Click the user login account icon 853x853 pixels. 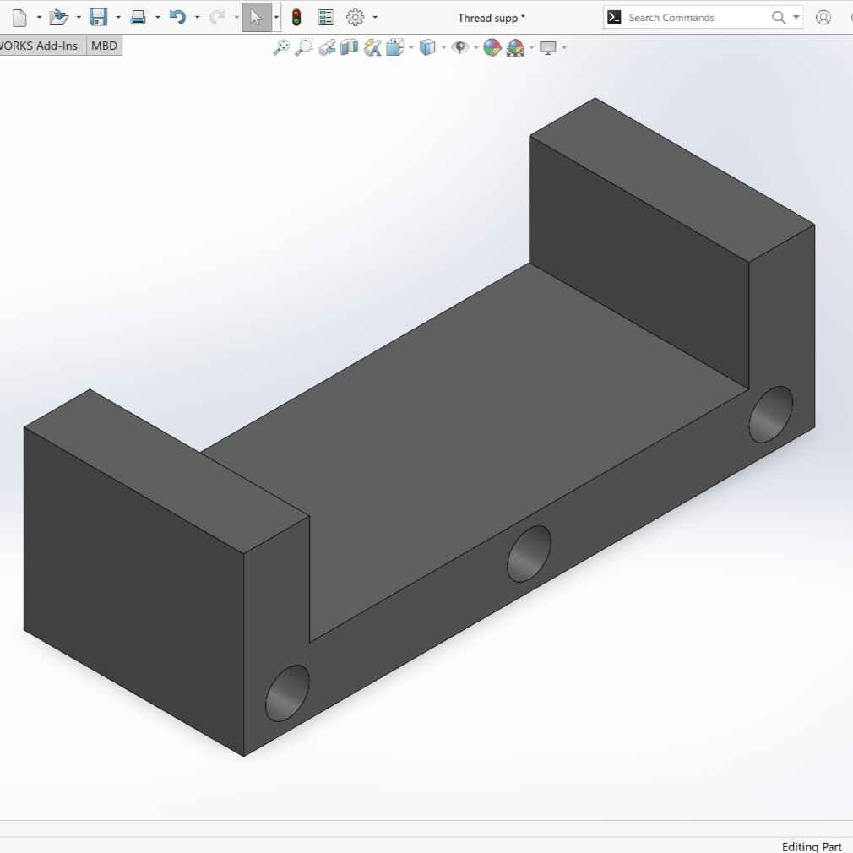point(823,18)
